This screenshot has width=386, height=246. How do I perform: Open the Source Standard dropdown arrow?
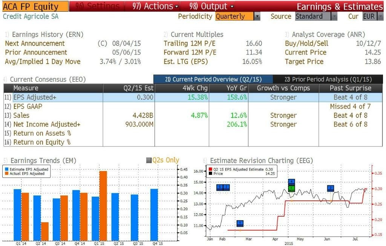334,17
